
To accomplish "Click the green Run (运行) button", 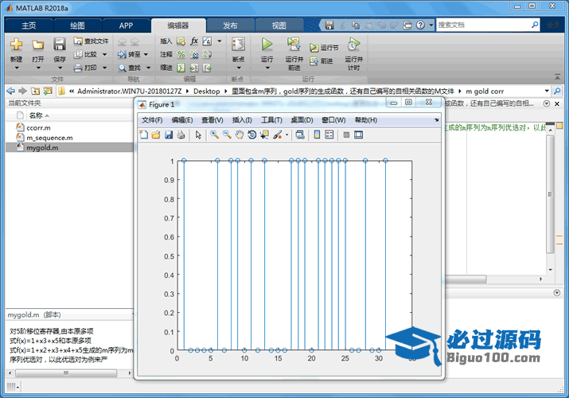I will coord(267,46).
